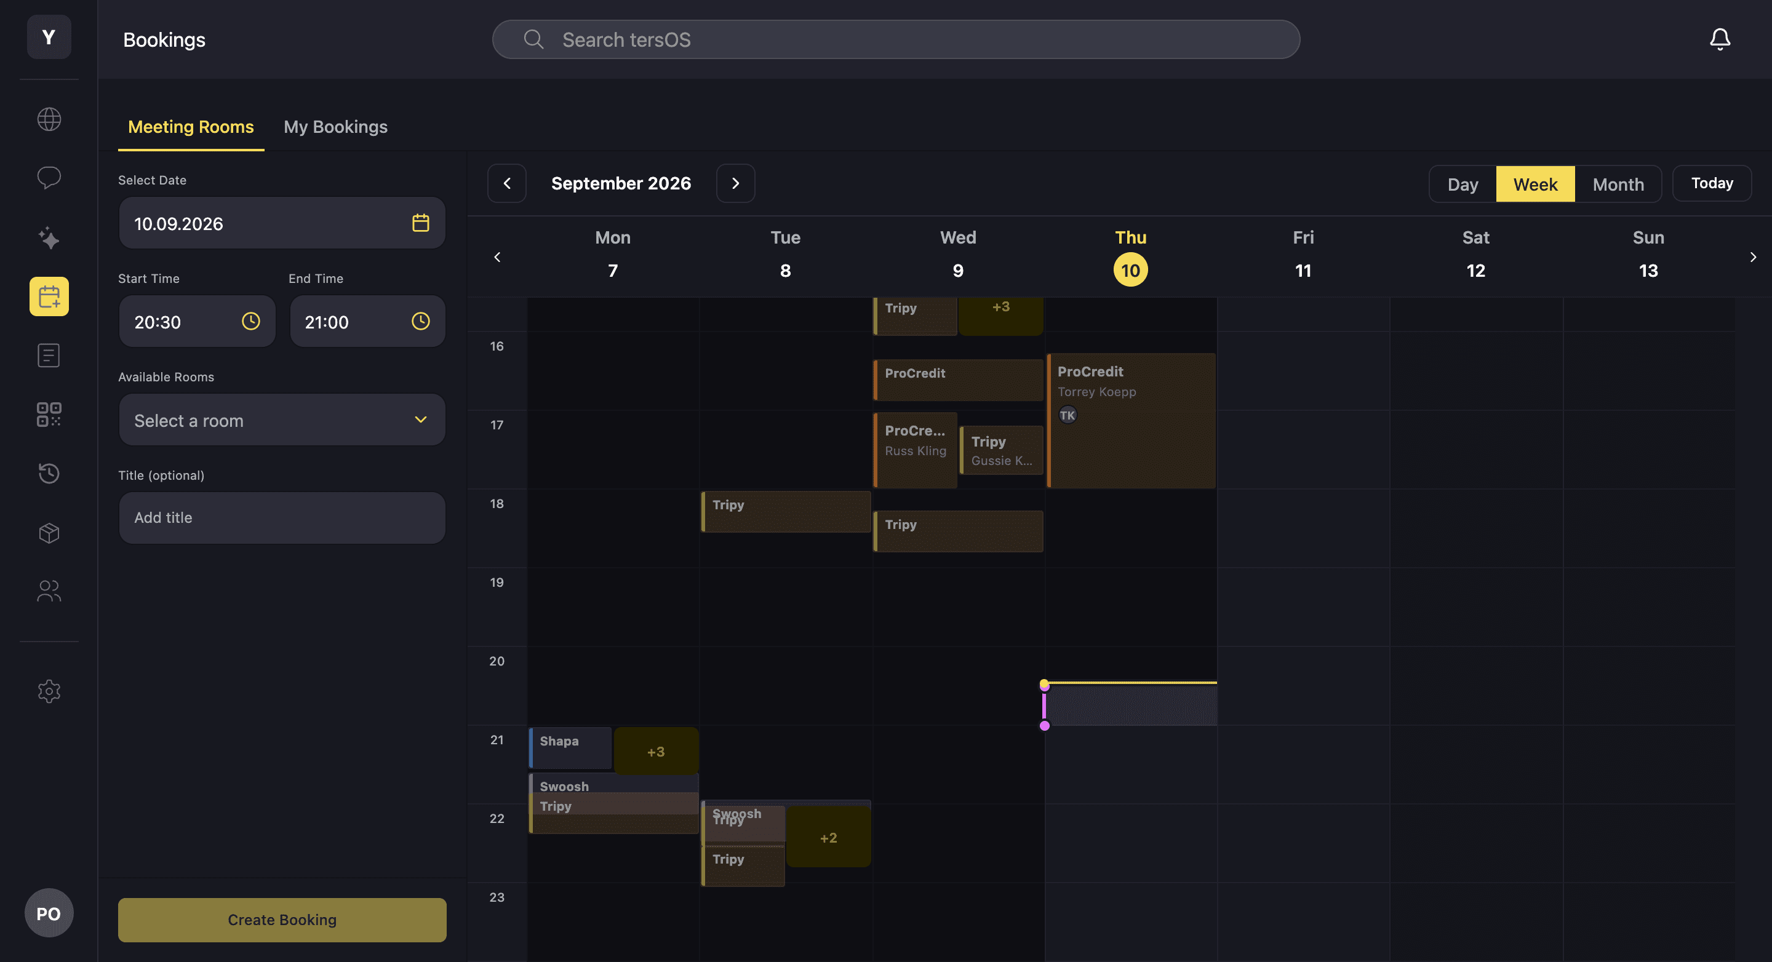
Task: Open calendar picker in Select Date field
Action: pos(420,223)
